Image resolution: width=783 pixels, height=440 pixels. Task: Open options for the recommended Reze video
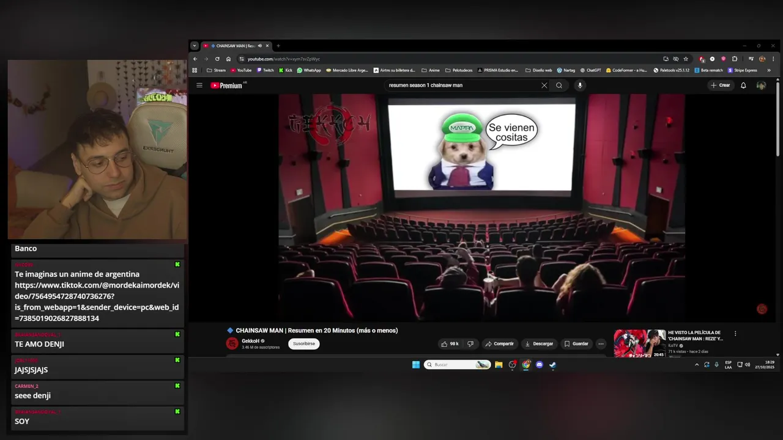click(735, 334)
